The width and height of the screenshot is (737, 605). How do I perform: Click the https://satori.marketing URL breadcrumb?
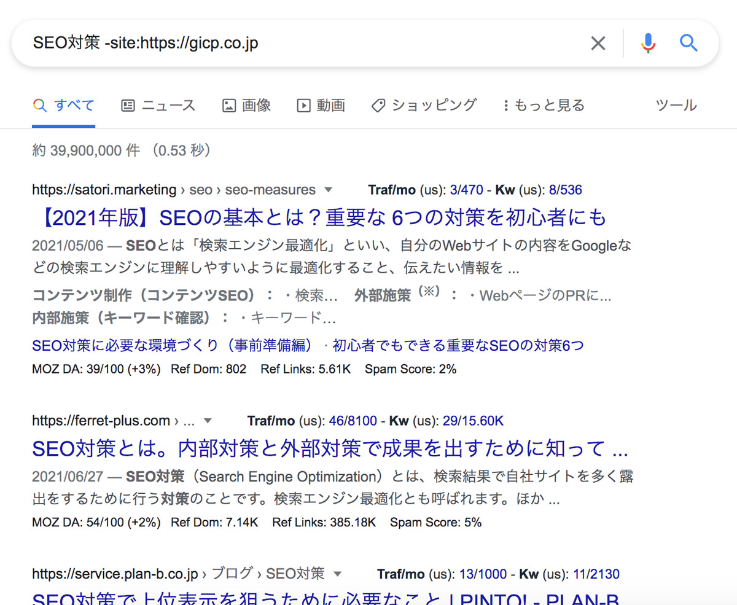tap(104, 190)
